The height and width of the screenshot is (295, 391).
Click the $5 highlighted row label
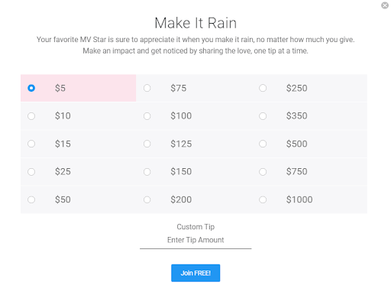(x=60, y=88)
